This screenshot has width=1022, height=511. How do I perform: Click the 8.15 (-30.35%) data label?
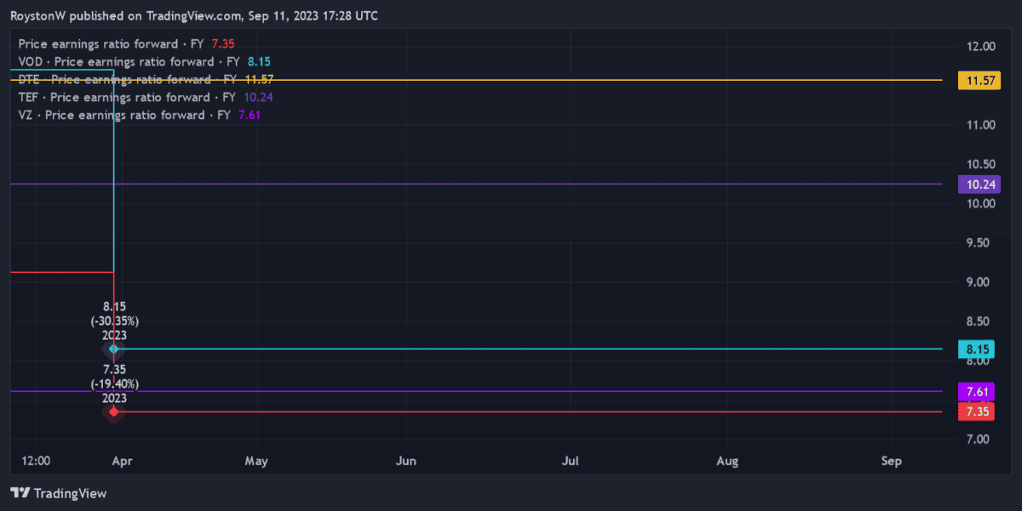(114, 314)
